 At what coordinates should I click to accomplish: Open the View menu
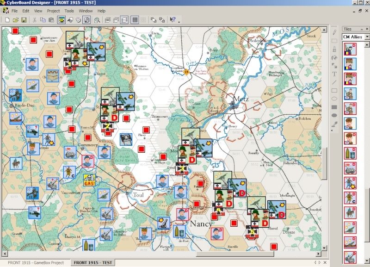(38, 11)
